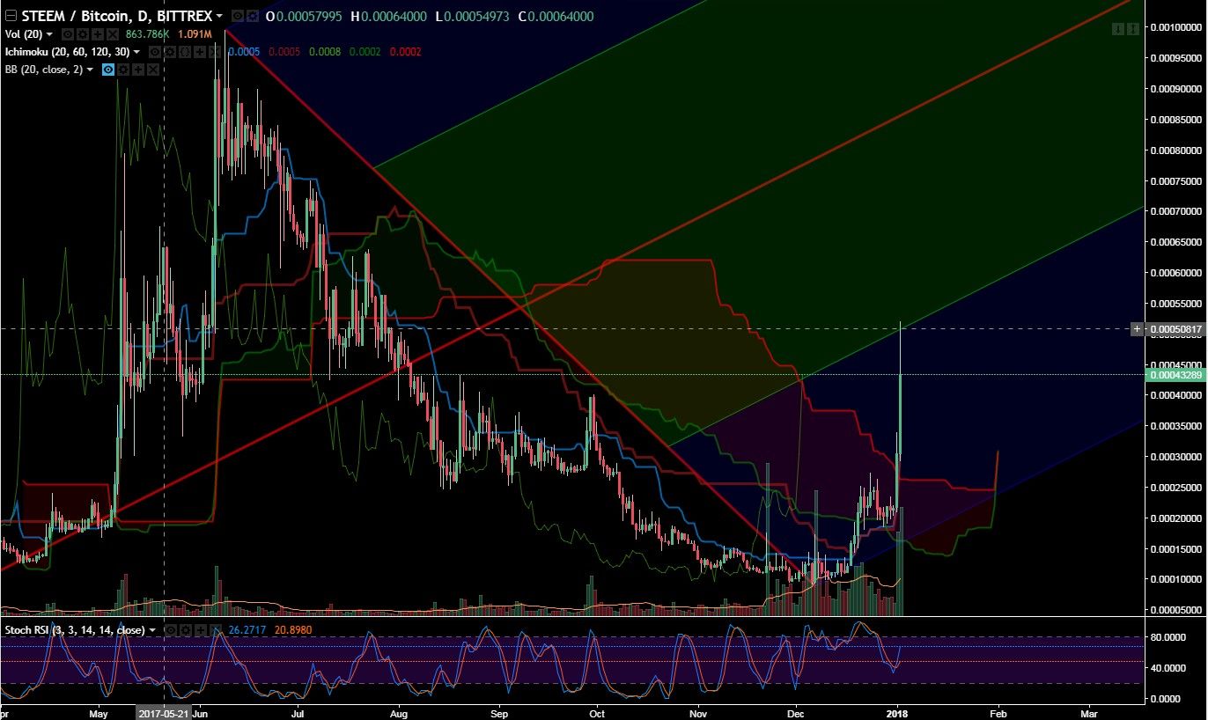The image size is (1208, 720).
Task: Expand the Vol (20) indicator dropdown arrow
Action: (49, 34)
